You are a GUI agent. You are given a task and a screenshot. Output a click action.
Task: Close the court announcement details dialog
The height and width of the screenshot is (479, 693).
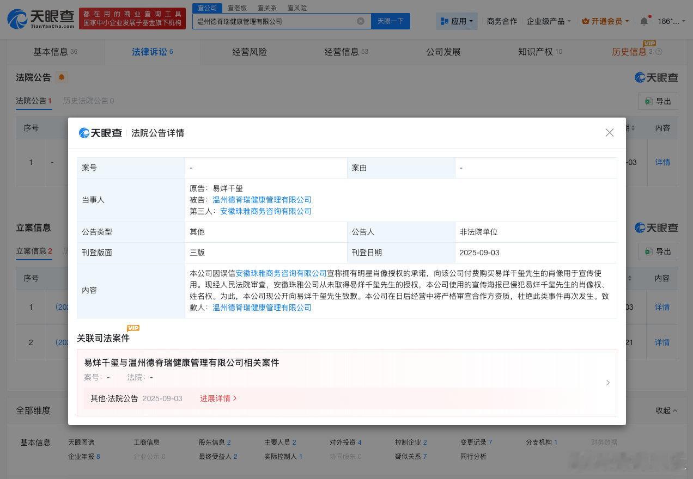(610, 133)
